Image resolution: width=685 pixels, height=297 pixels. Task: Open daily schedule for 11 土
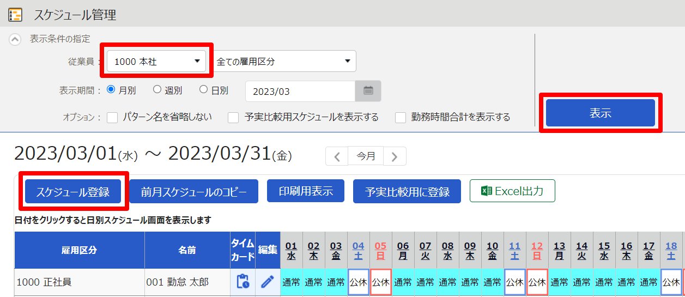pyautogui.click(x=515, y=250)
